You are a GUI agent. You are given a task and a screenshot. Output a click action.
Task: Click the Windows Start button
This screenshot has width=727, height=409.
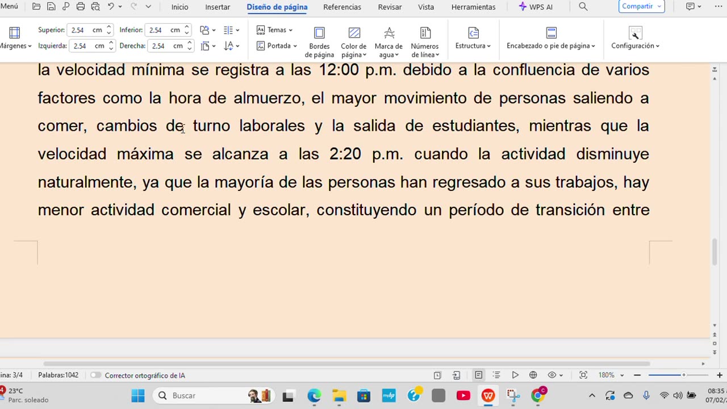pyautogui.click(x=138, y=395)
